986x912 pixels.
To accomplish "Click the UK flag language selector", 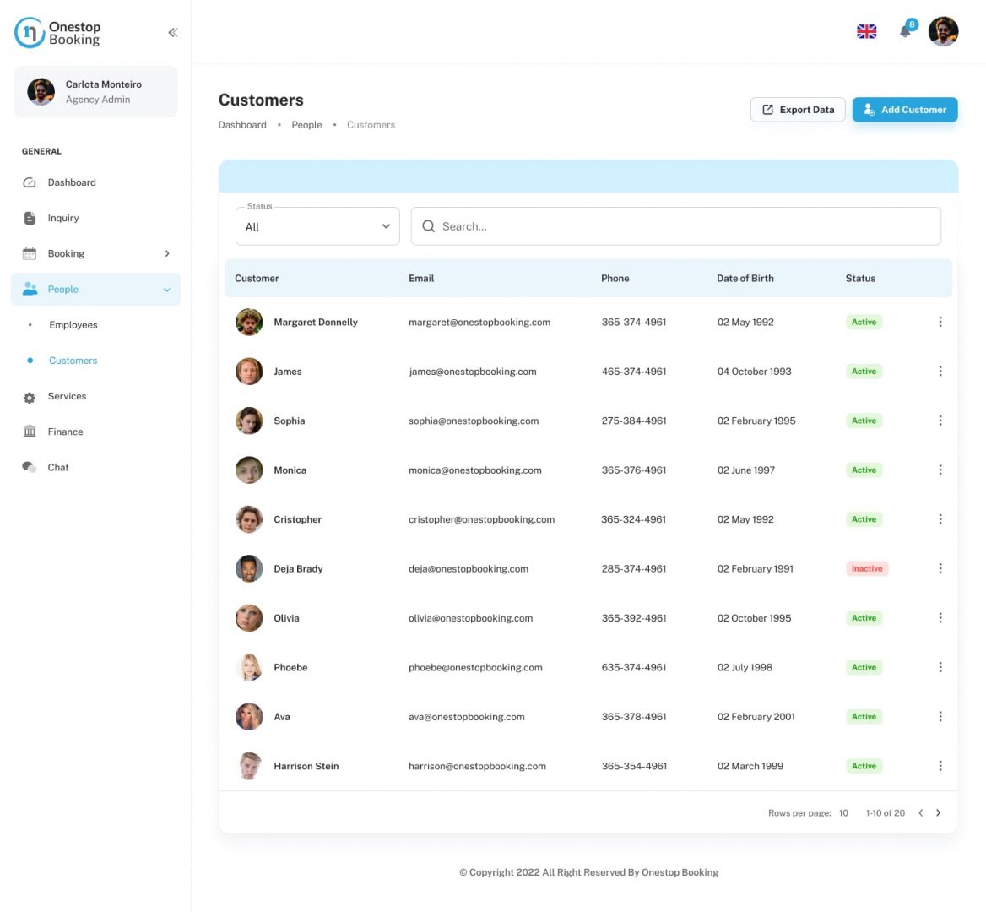I will pos(866,30).
